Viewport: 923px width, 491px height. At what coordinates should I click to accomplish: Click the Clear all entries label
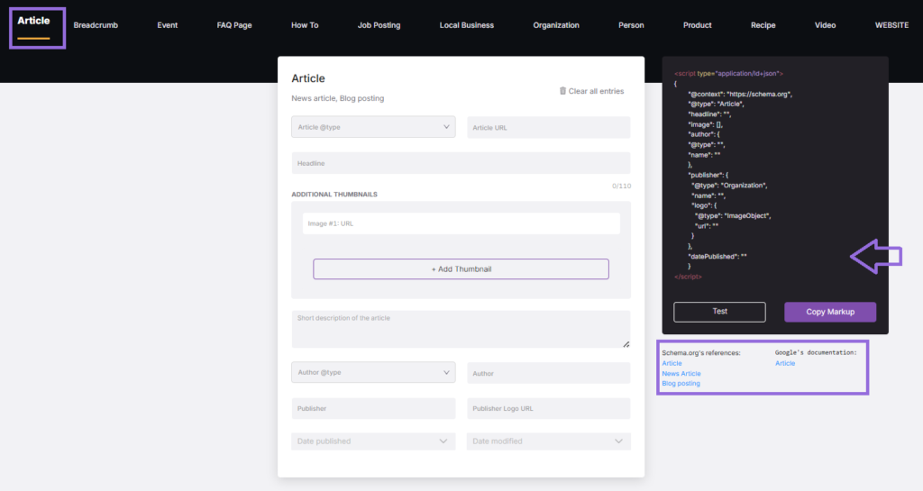[596, 91]
